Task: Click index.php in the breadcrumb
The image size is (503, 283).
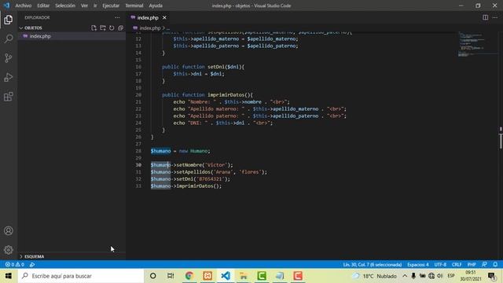Action: click(150, 28)
